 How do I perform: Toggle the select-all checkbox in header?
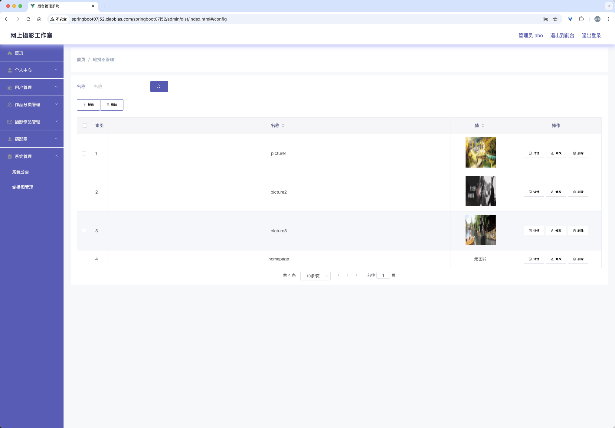85,126
